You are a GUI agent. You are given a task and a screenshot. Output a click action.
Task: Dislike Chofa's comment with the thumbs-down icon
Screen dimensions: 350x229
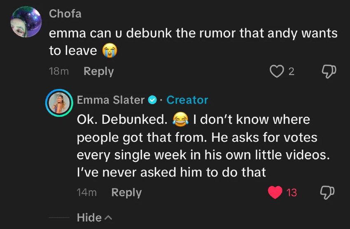[x=328, y=71]
